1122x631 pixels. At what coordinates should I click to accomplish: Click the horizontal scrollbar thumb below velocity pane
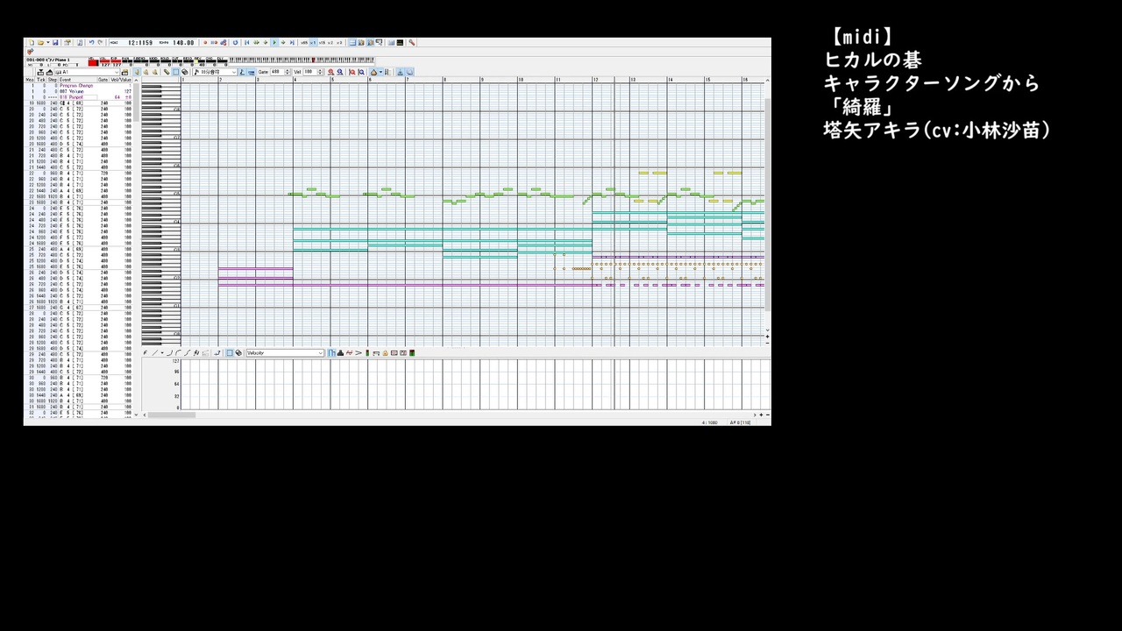pos(172,415)
